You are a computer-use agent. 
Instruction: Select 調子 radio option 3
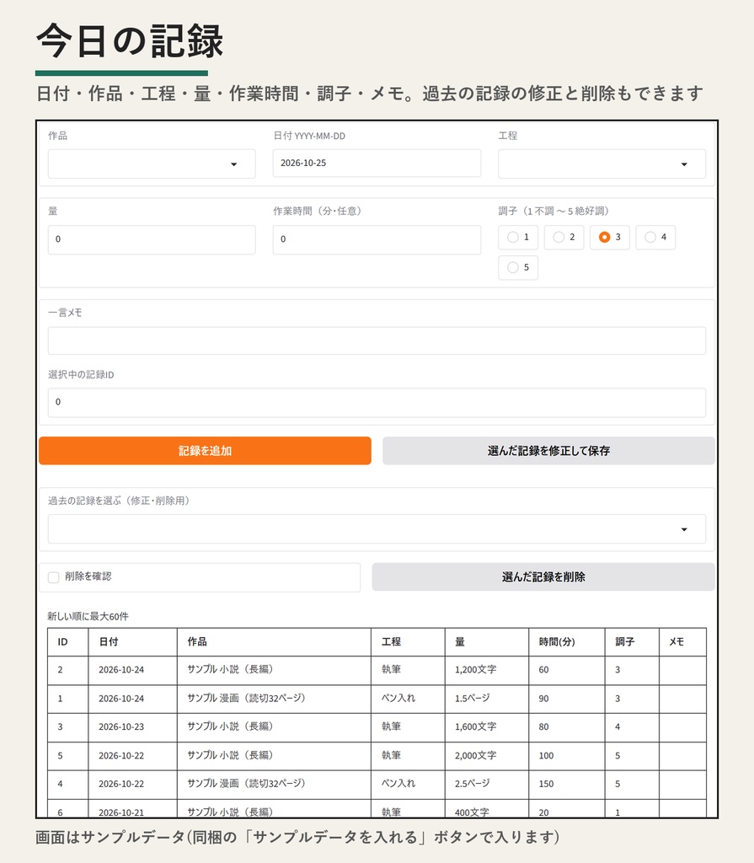tap(609, 237)
